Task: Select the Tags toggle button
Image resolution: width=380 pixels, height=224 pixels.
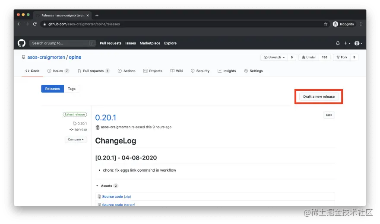Action: click(72, 89)
